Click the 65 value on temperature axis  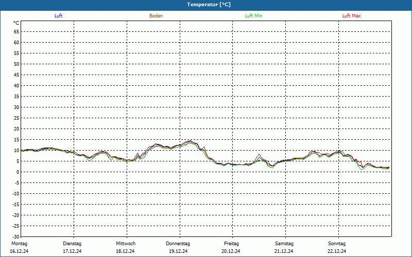click(16, 32)
